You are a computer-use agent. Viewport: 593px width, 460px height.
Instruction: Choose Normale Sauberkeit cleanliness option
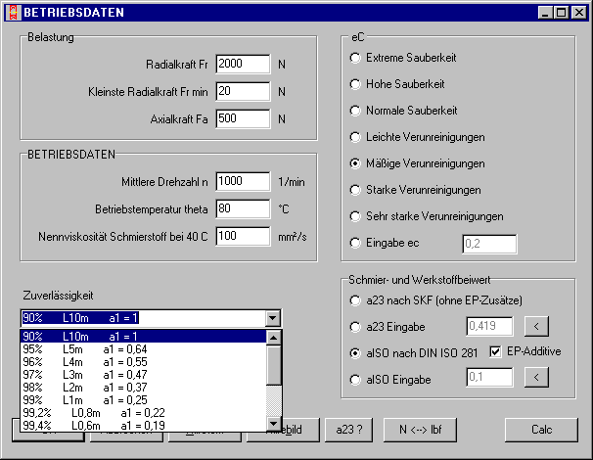355,111
